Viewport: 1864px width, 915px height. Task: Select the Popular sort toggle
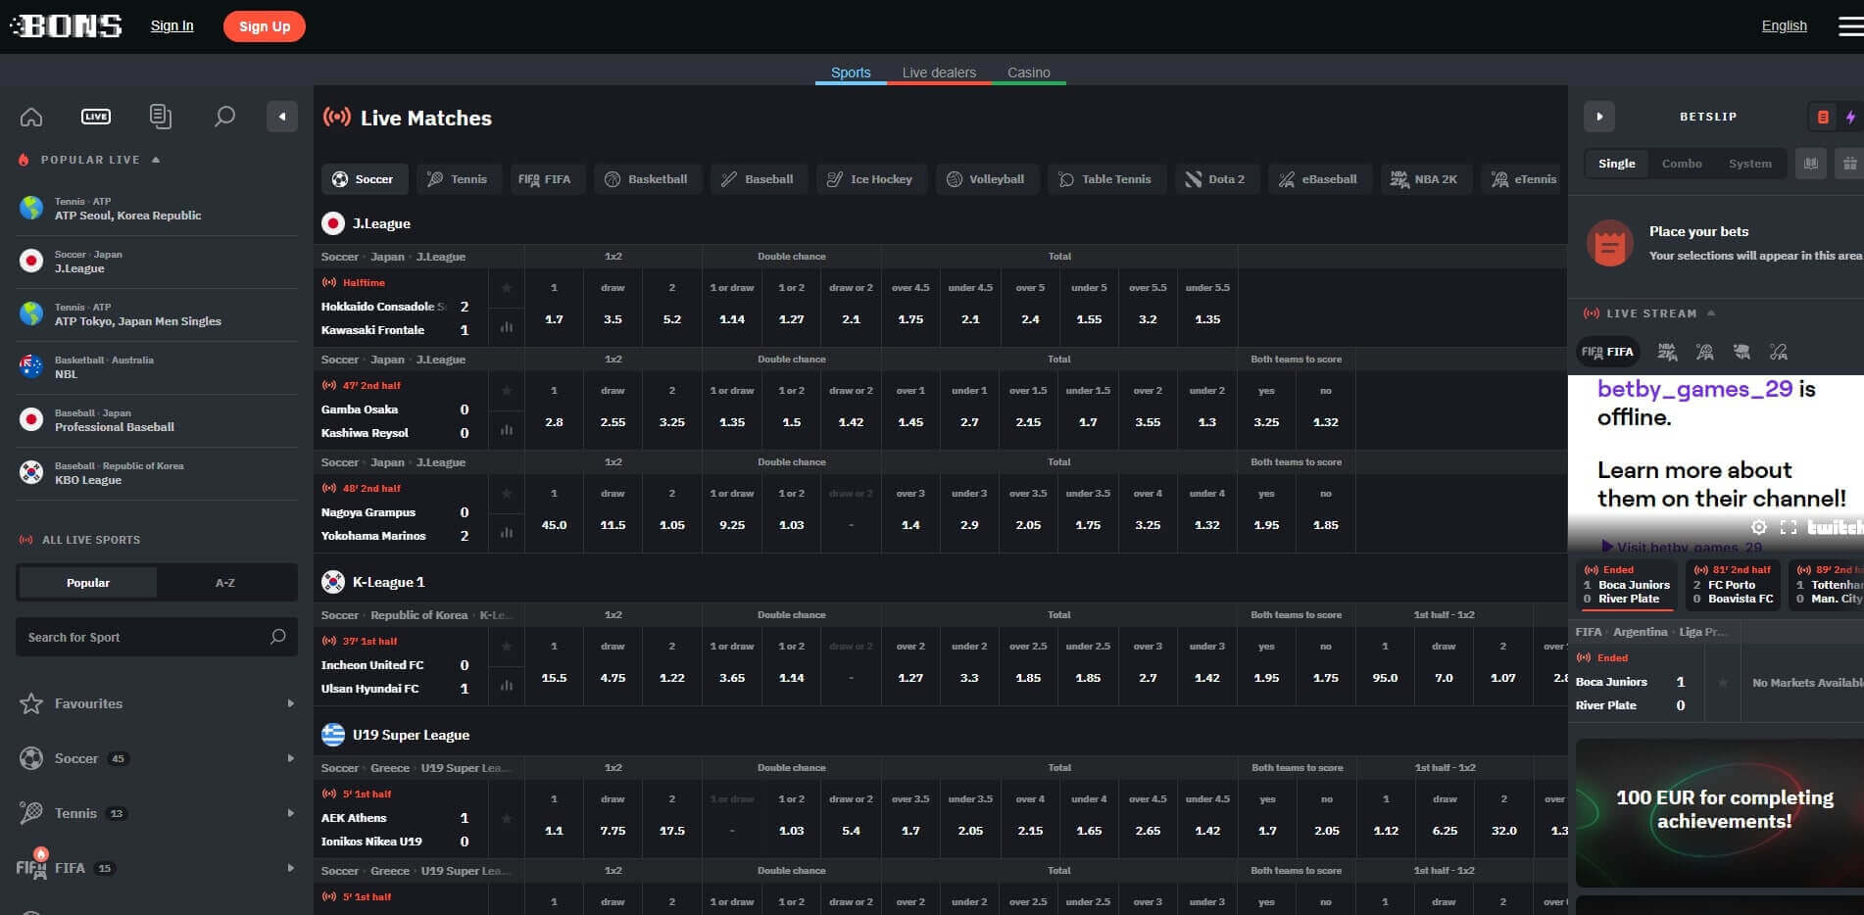point(88,582)
